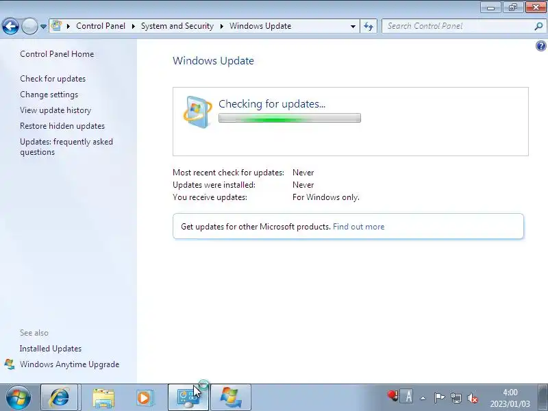Close the Windows Update window
The height and width of the screenshot is (411, 548).
click(536, 8)
